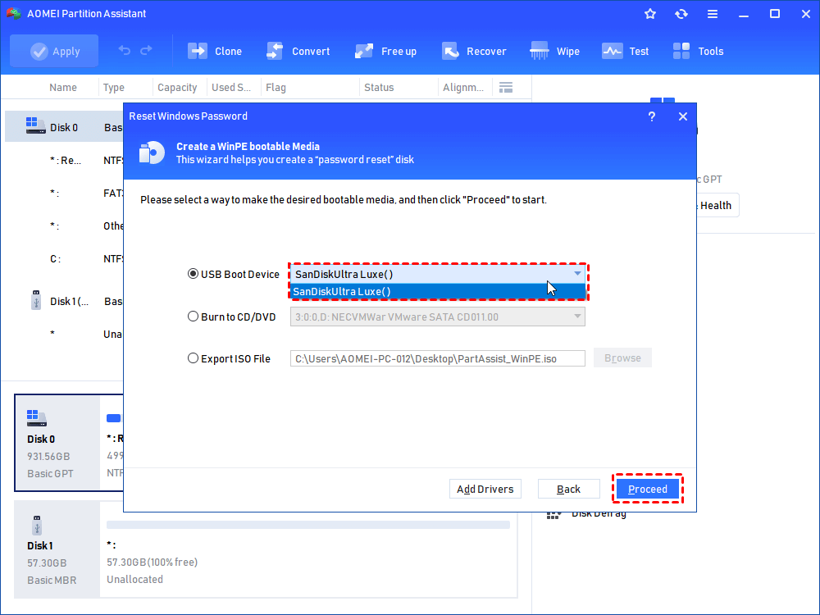Select the USB Boot Device radio button
The height and width of the screenshot is (615, 820).
pyautogui.click(x=194, y=275)
